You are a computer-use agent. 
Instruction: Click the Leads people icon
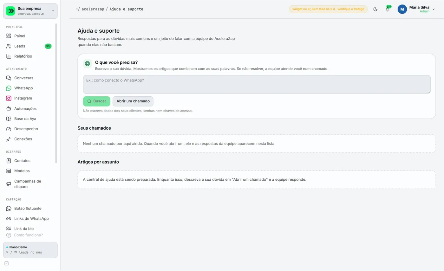9,46
